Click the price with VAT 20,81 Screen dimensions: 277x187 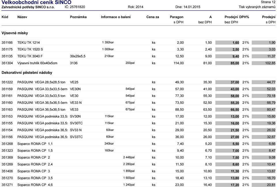pos(263,185)
